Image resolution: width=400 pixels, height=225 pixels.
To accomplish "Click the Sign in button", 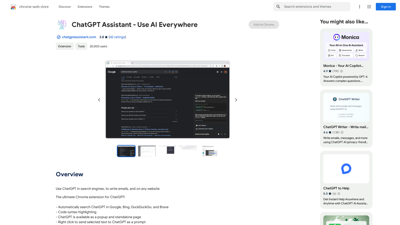I will pyautogui.click(x=386, y=7).
